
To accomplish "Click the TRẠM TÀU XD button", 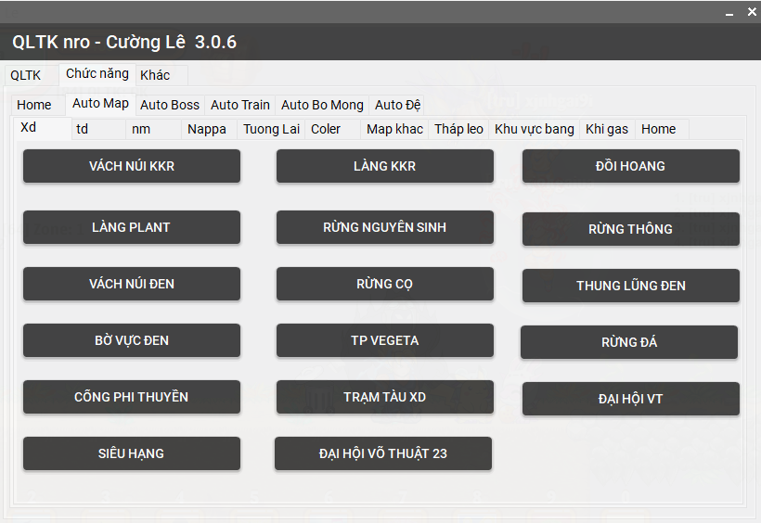I will pos(385,397).
